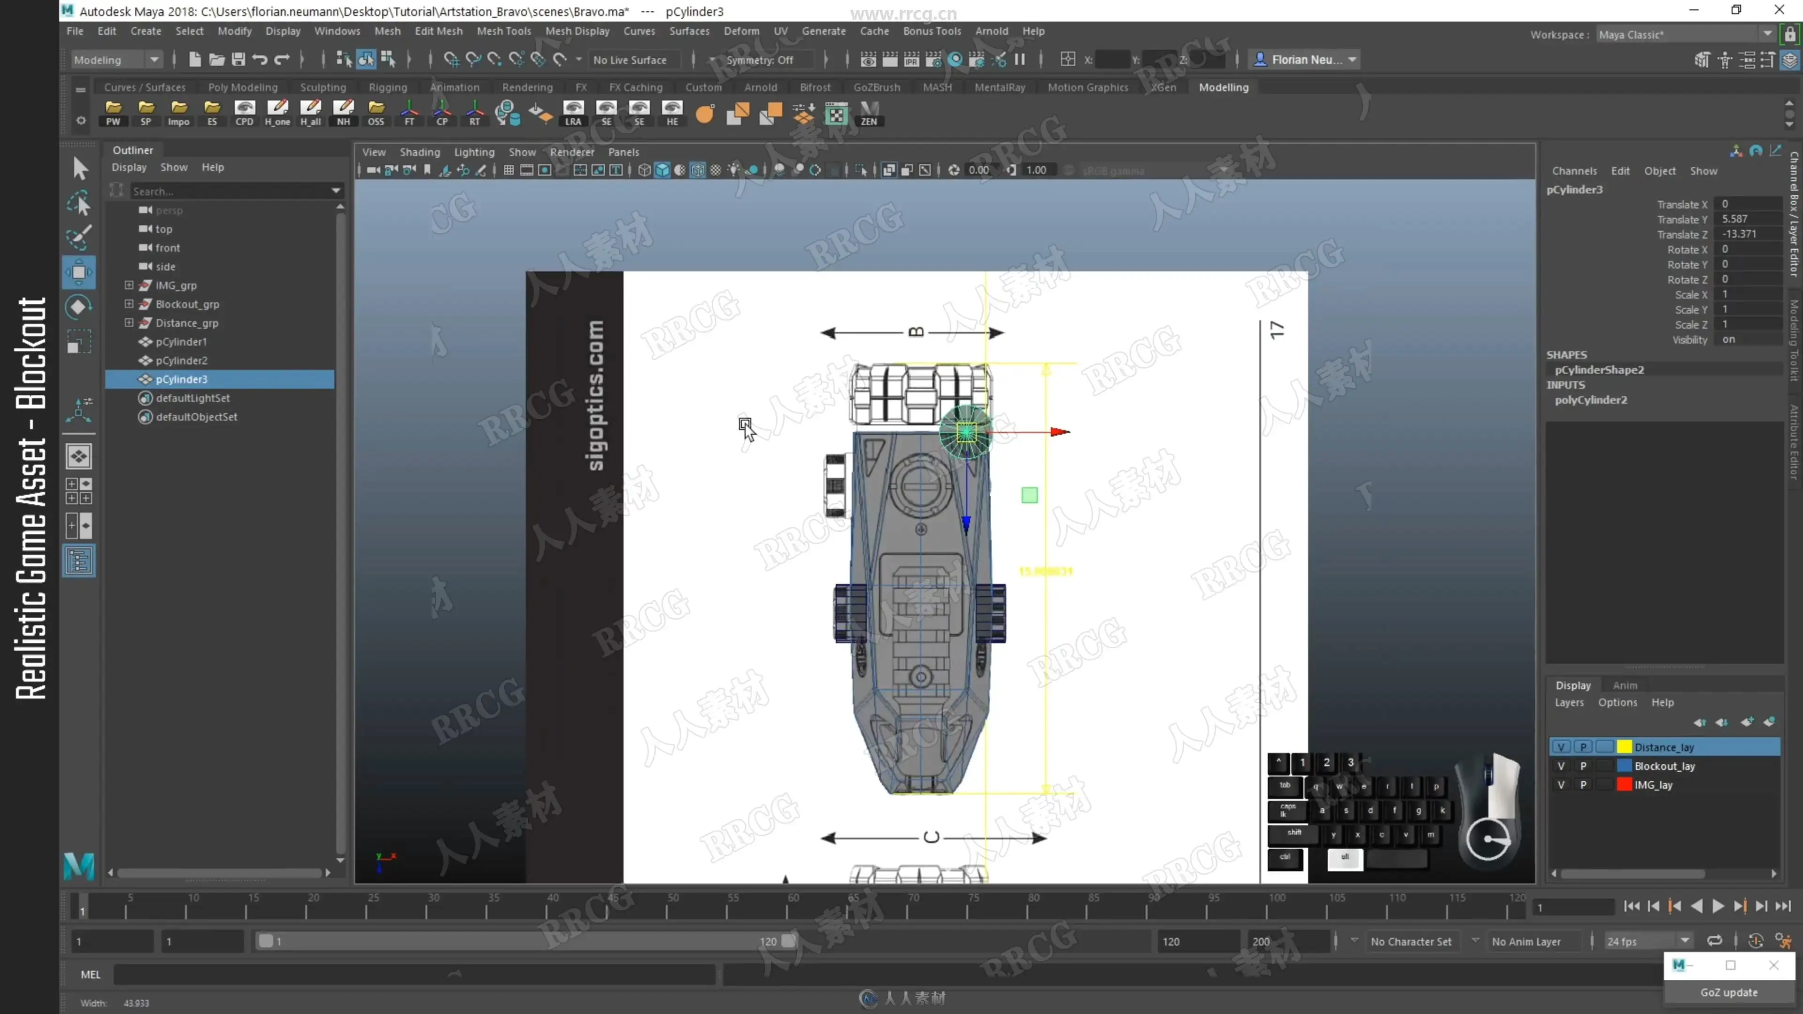Viewport: 1803px width, 1014px height.
Task: Click the new scene icon
Action: point(194,60)
